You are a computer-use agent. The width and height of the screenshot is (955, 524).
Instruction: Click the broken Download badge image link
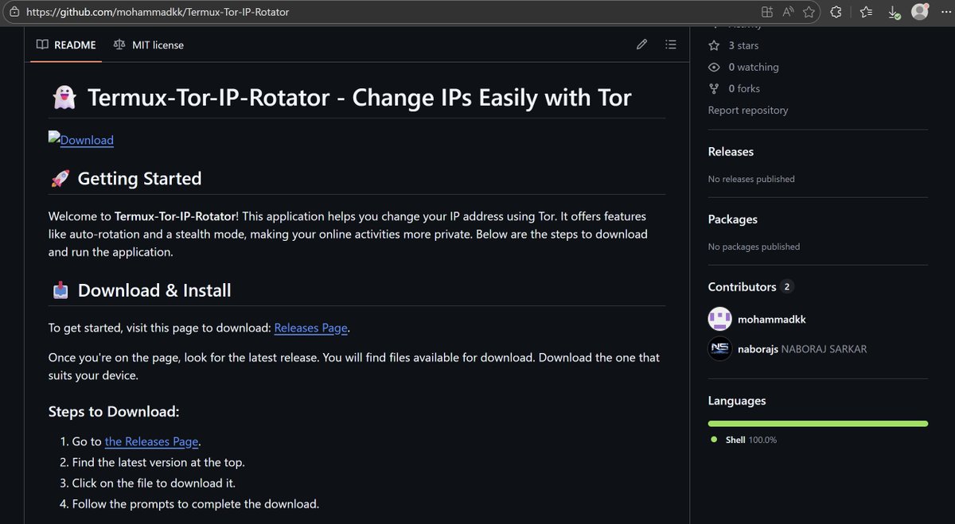81,139
